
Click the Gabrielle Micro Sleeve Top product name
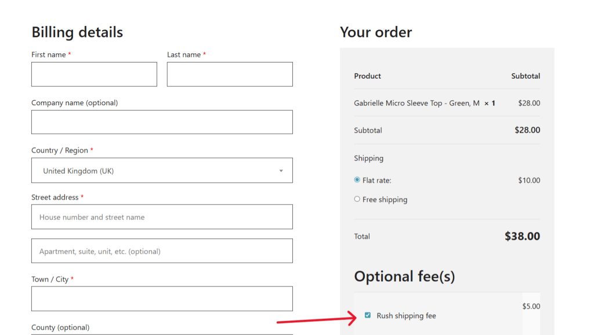click(416, 103)
